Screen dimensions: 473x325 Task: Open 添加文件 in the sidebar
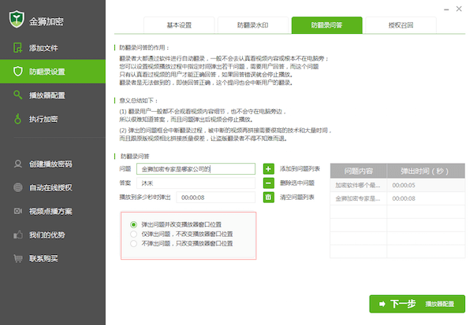53,47
